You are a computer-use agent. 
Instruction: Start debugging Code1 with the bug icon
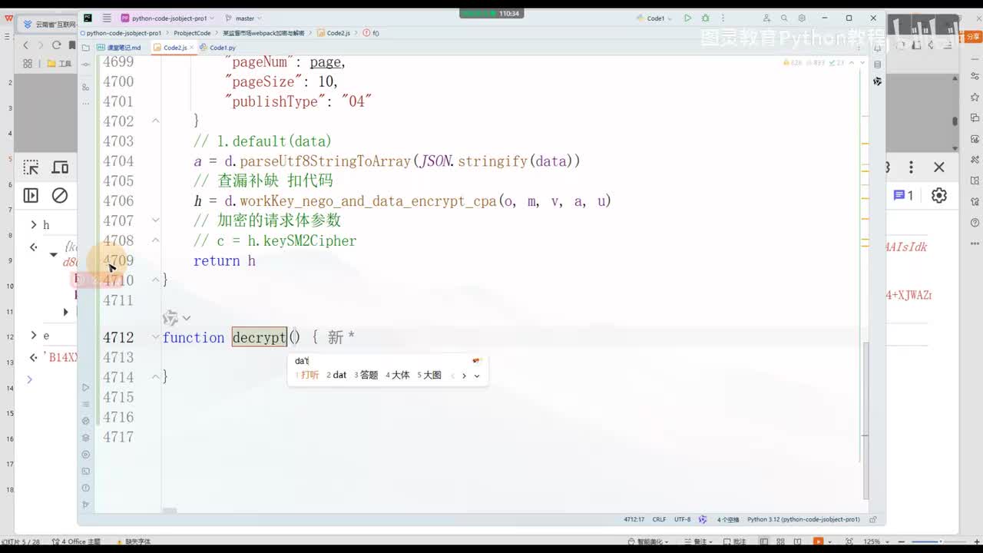pos(705,18)
